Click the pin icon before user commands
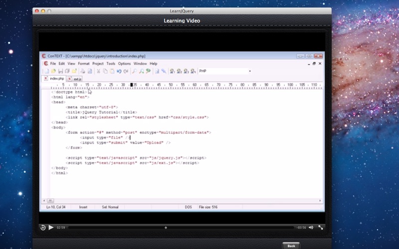Image resolution: width=399 pixels, height=249 pixels. [164, 71]
